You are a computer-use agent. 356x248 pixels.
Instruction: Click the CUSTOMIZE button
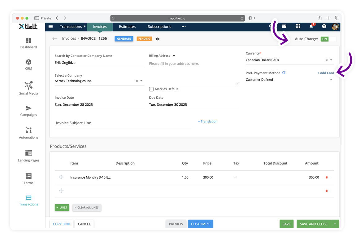pos(201,224)
